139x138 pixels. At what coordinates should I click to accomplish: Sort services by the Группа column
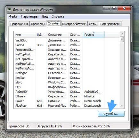tap(94, 35)
